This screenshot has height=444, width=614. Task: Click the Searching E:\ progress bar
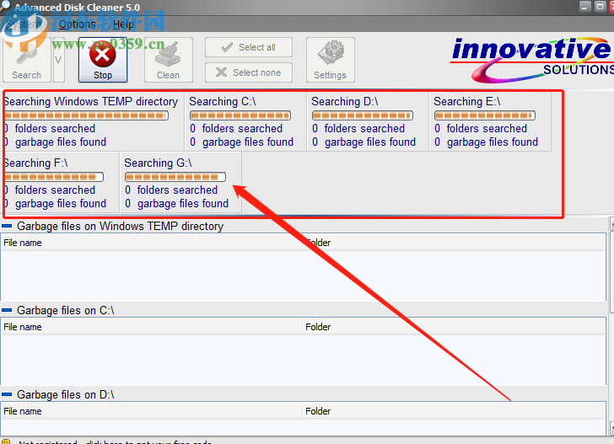click(485, 115)
